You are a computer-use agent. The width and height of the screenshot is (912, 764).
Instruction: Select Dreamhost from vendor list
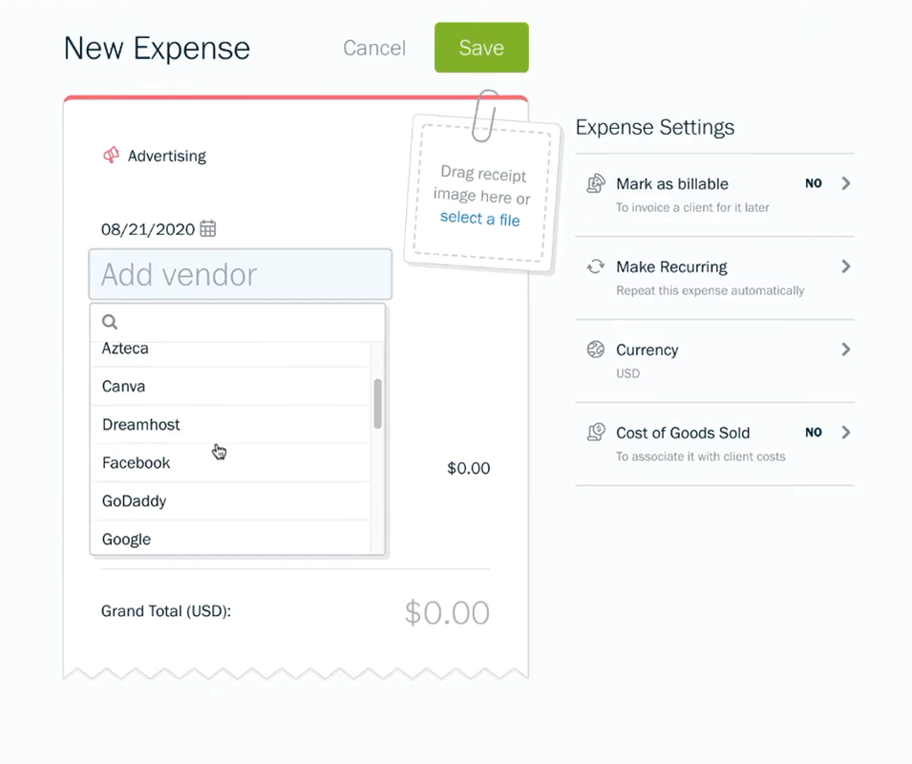tap(230, 424)
